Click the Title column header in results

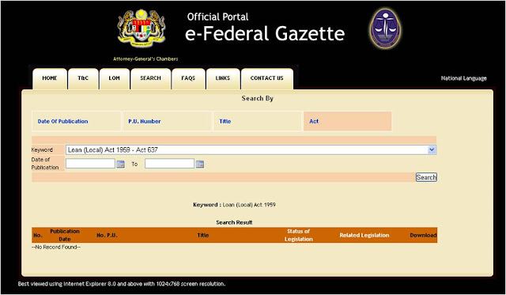pyautogui.click(x=203, y=236)
